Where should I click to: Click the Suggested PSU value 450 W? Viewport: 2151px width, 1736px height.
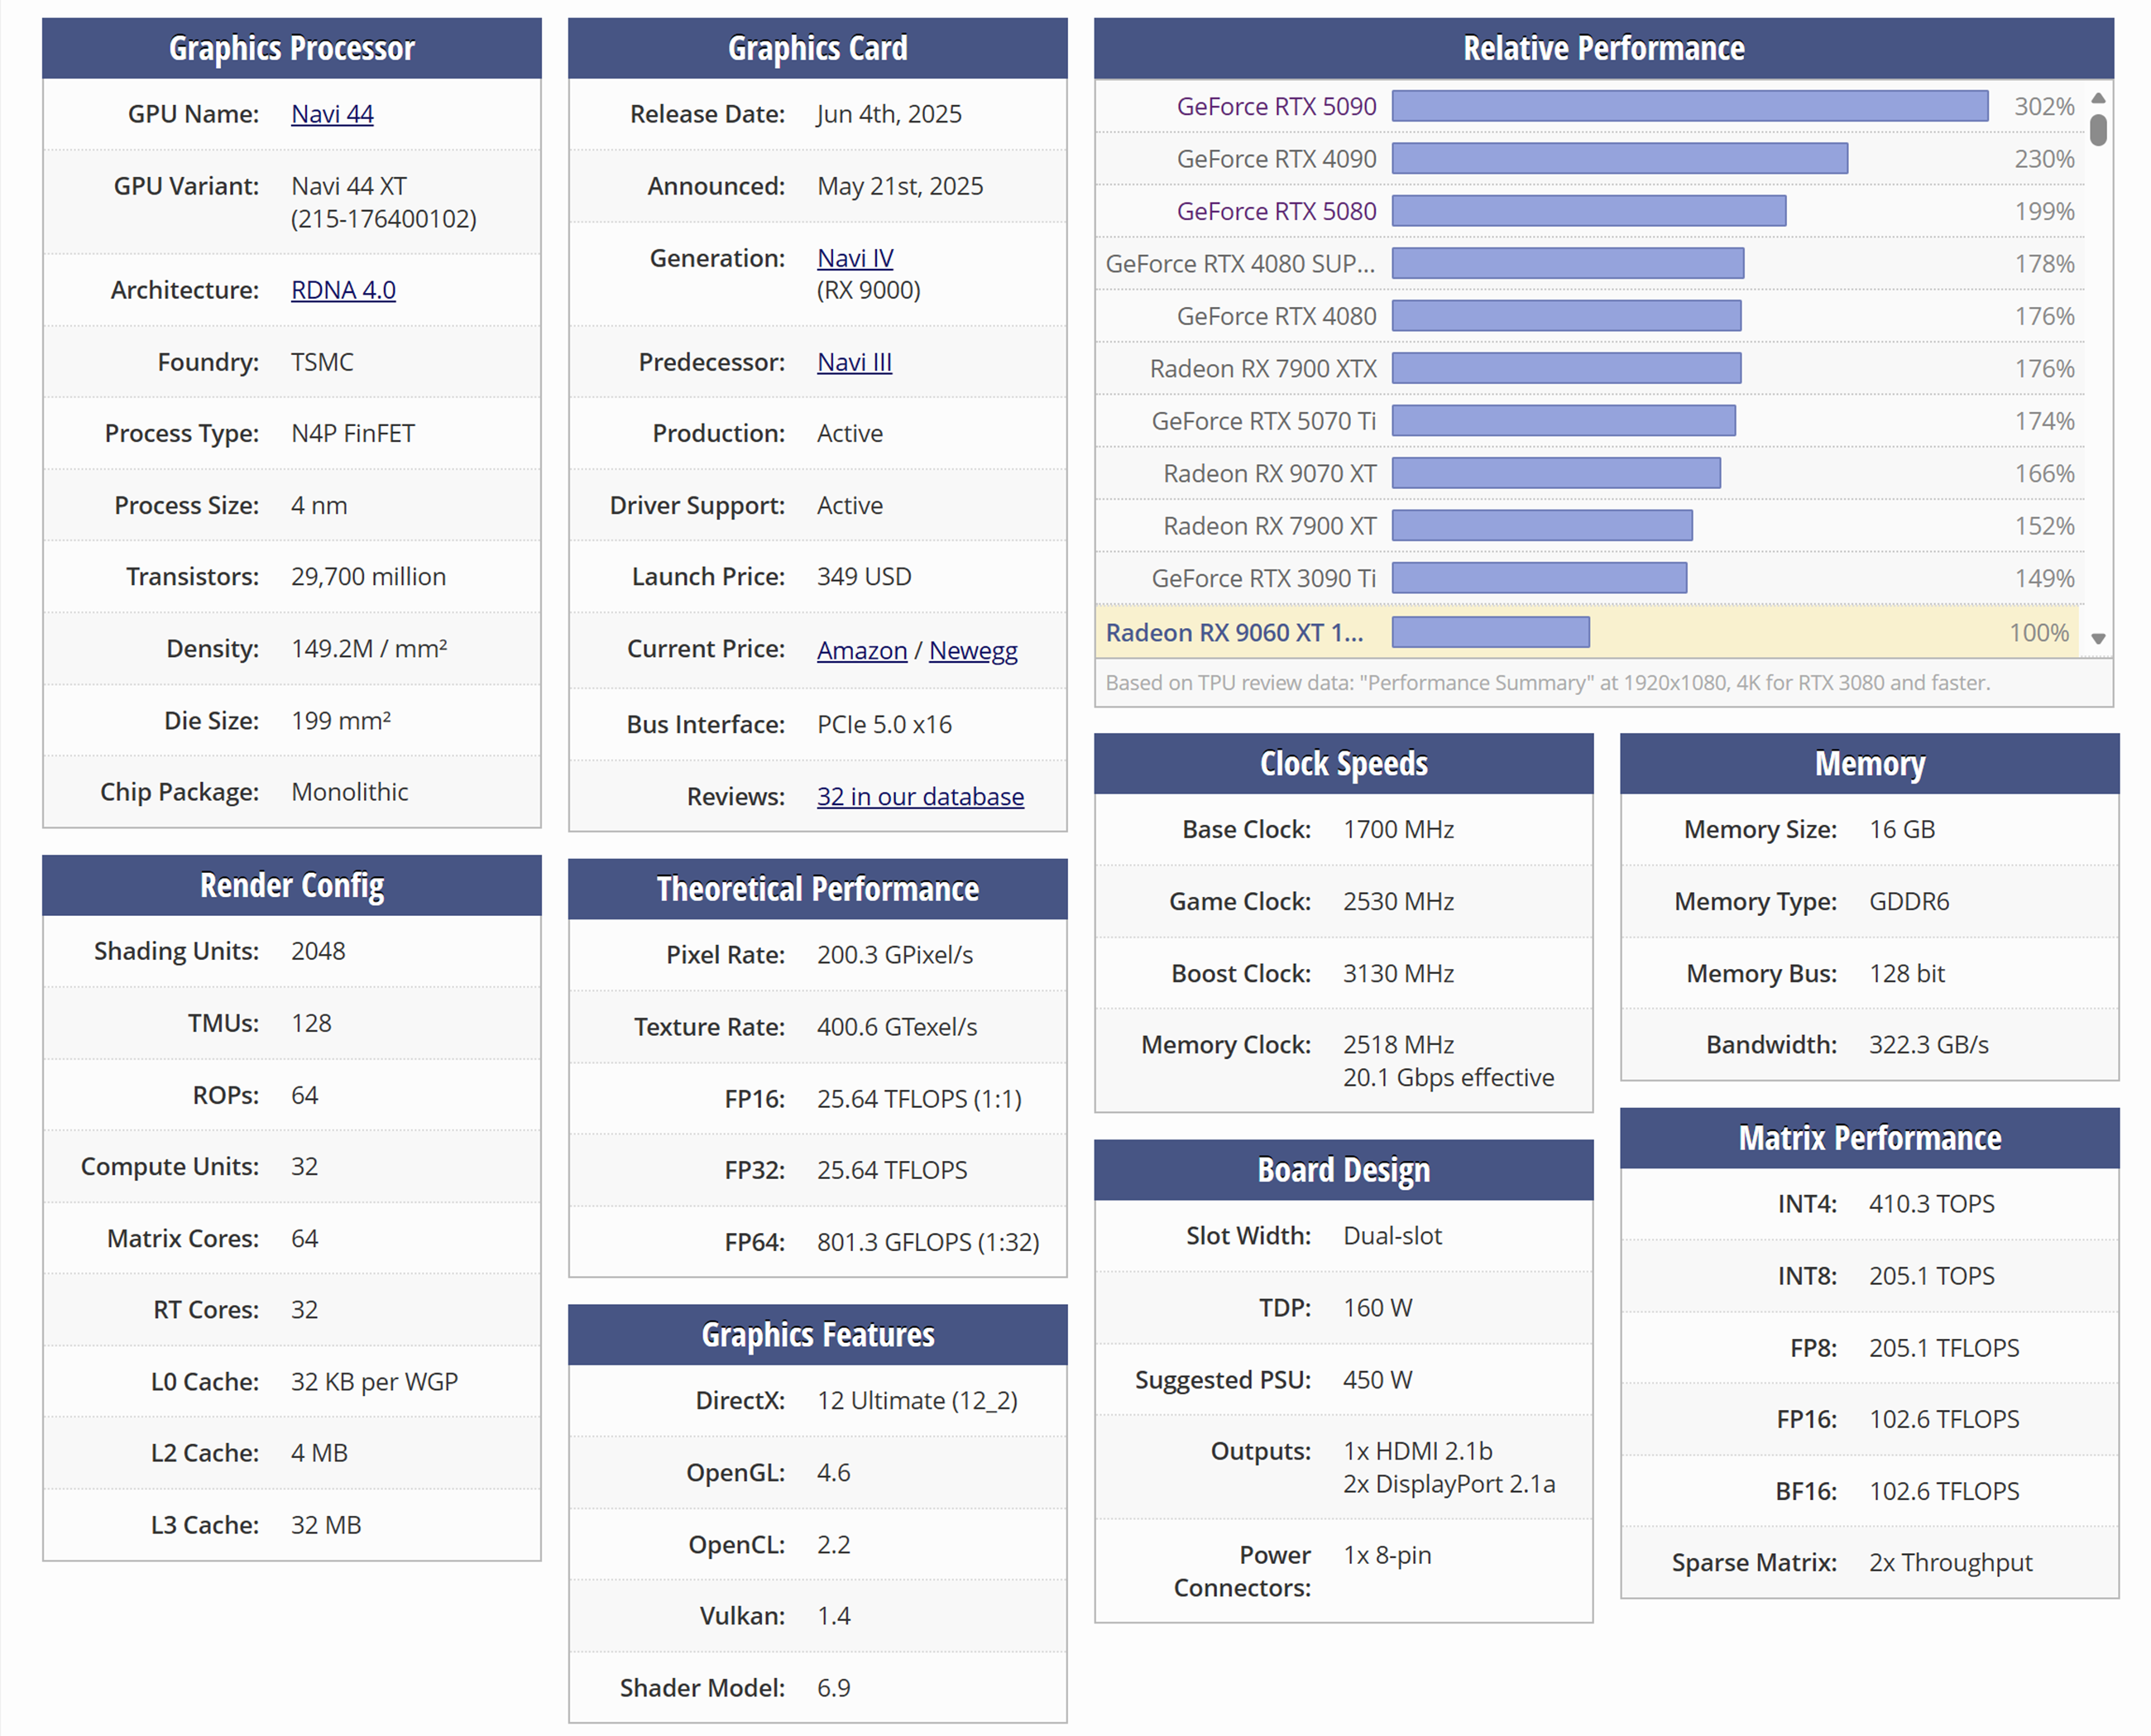pos(1377,1380)
